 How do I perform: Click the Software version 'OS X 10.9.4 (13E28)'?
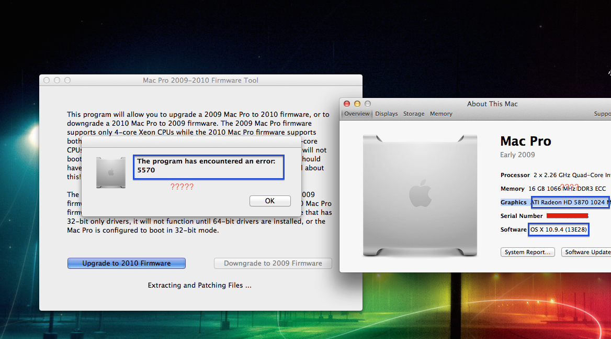pos(558,230)
